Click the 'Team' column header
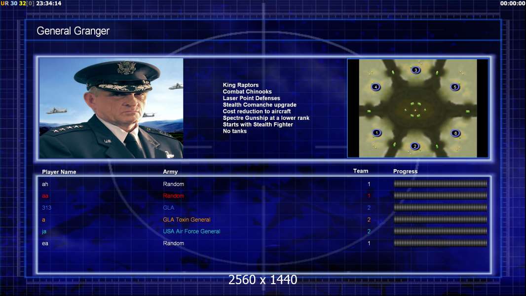The width and height of the screenshot is (526, 296). (x=361, y=171)
